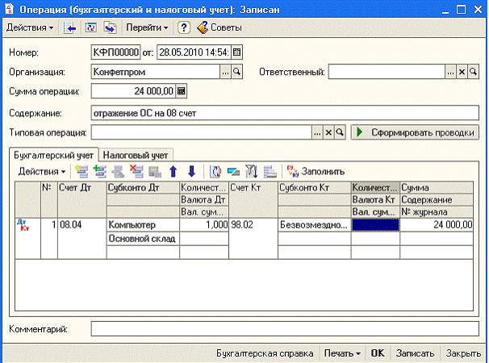489x363 pixels.
Task: Click the 24 000,00 sum cell in table
Action: click(437, 225)
